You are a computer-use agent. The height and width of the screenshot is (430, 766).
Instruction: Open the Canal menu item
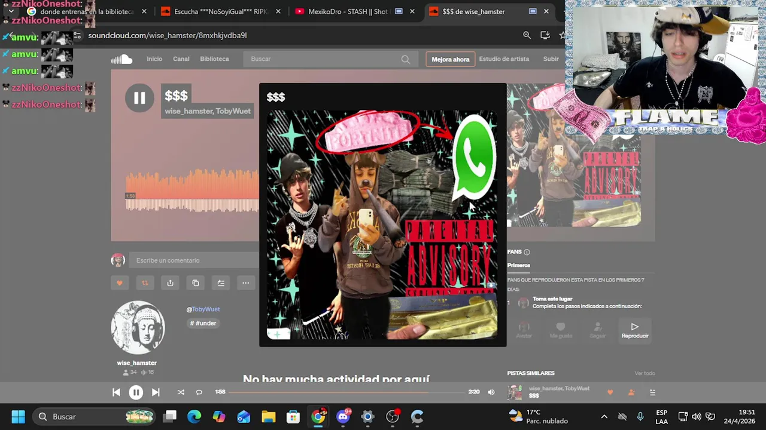click(x=181, y=59)
